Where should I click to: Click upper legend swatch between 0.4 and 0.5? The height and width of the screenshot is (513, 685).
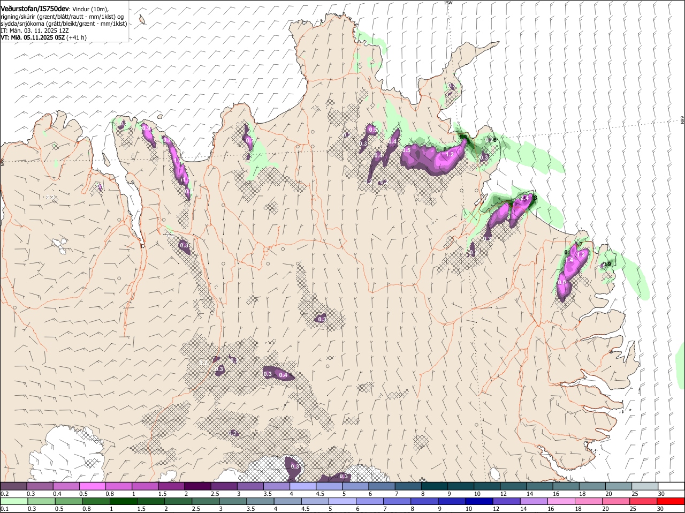click(66, 486)
